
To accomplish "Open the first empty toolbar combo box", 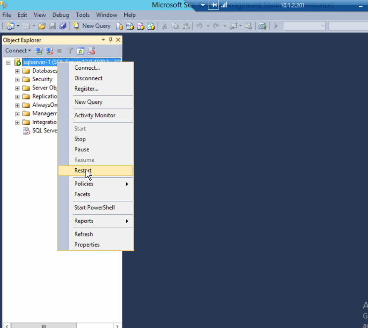I will tap(304, 26).
